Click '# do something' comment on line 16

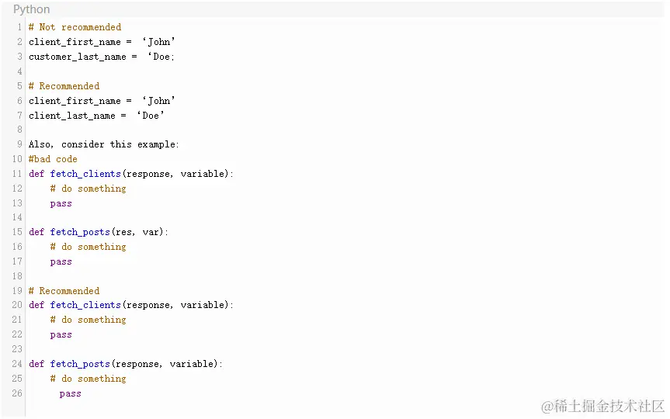88,247
